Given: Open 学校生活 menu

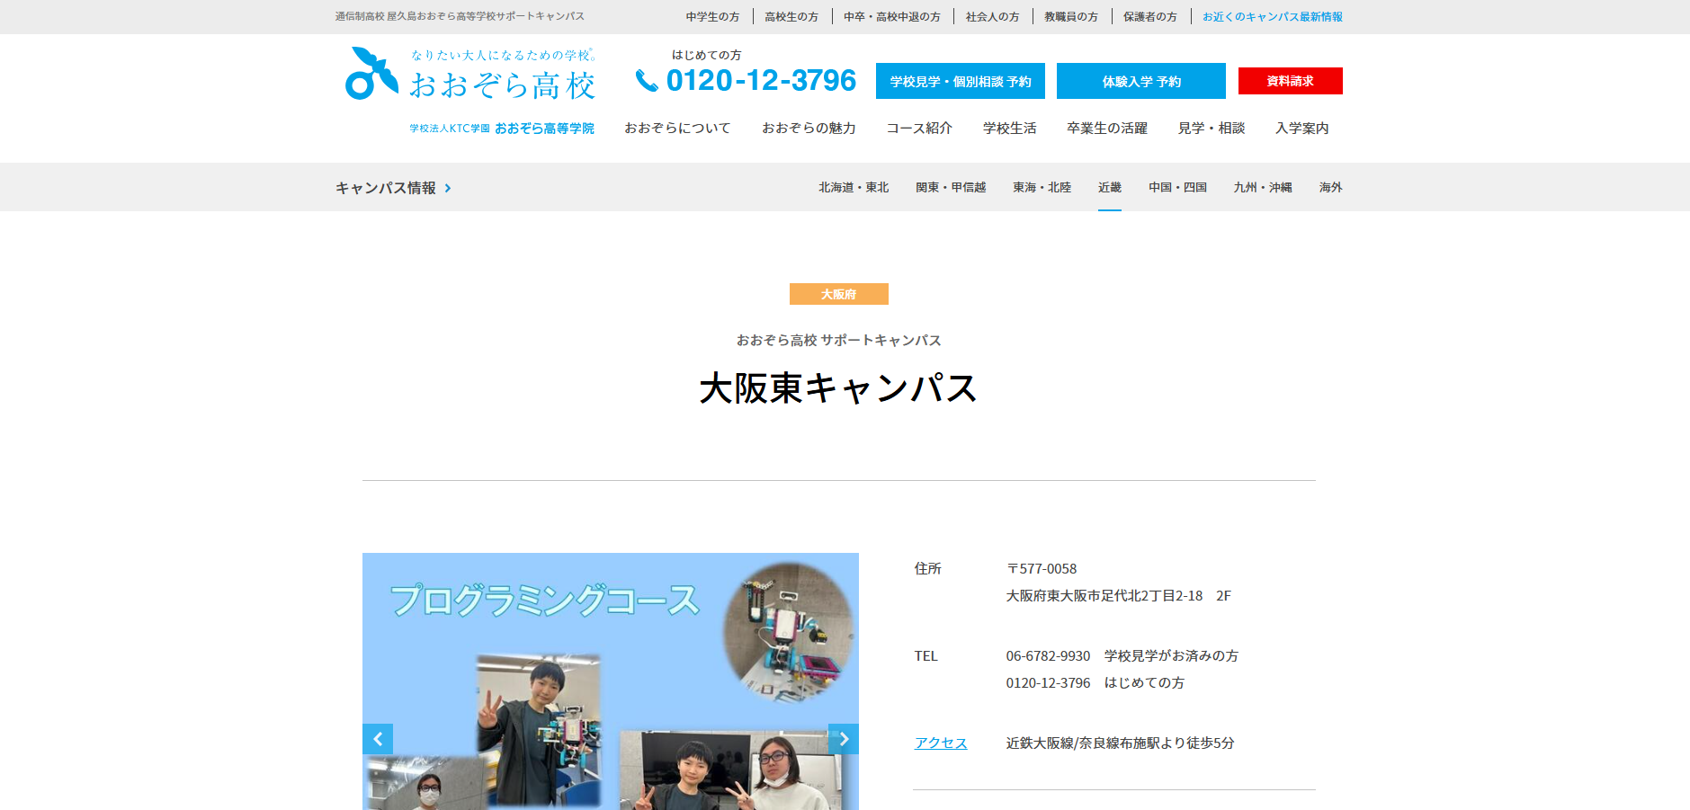Looking at the screenshot, I should 1010,129.
